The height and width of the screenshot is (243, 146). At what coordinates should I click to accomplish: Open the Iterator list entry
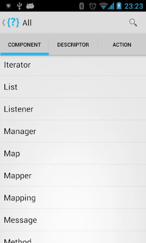point(73,65)
